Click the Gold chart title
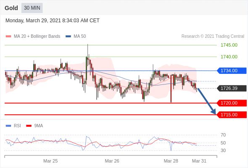This screenshot has width=248, height=168. [11, 8]
